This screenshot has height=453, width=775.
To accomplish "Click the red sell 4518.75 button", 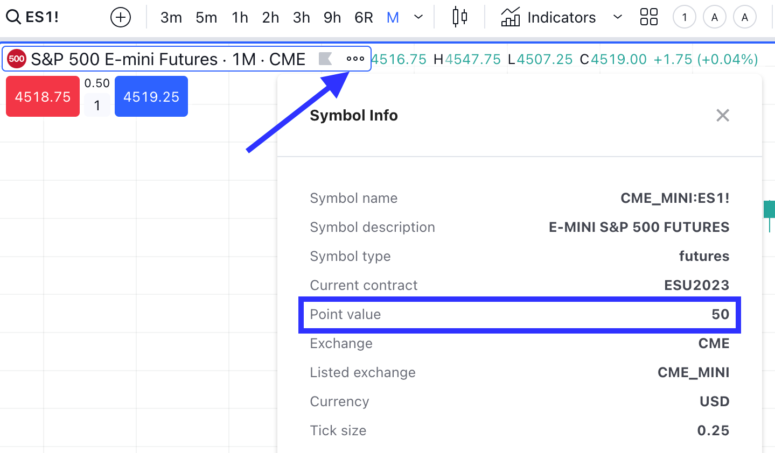I will click(x=43, y=96).
